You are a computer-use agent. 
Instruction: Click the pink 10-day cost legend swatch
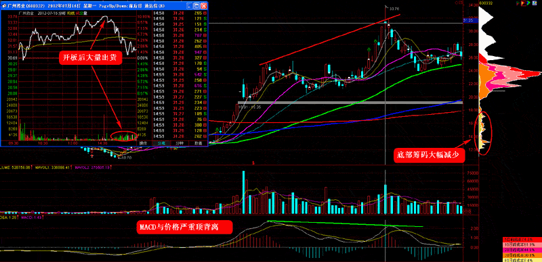point(522,245)
